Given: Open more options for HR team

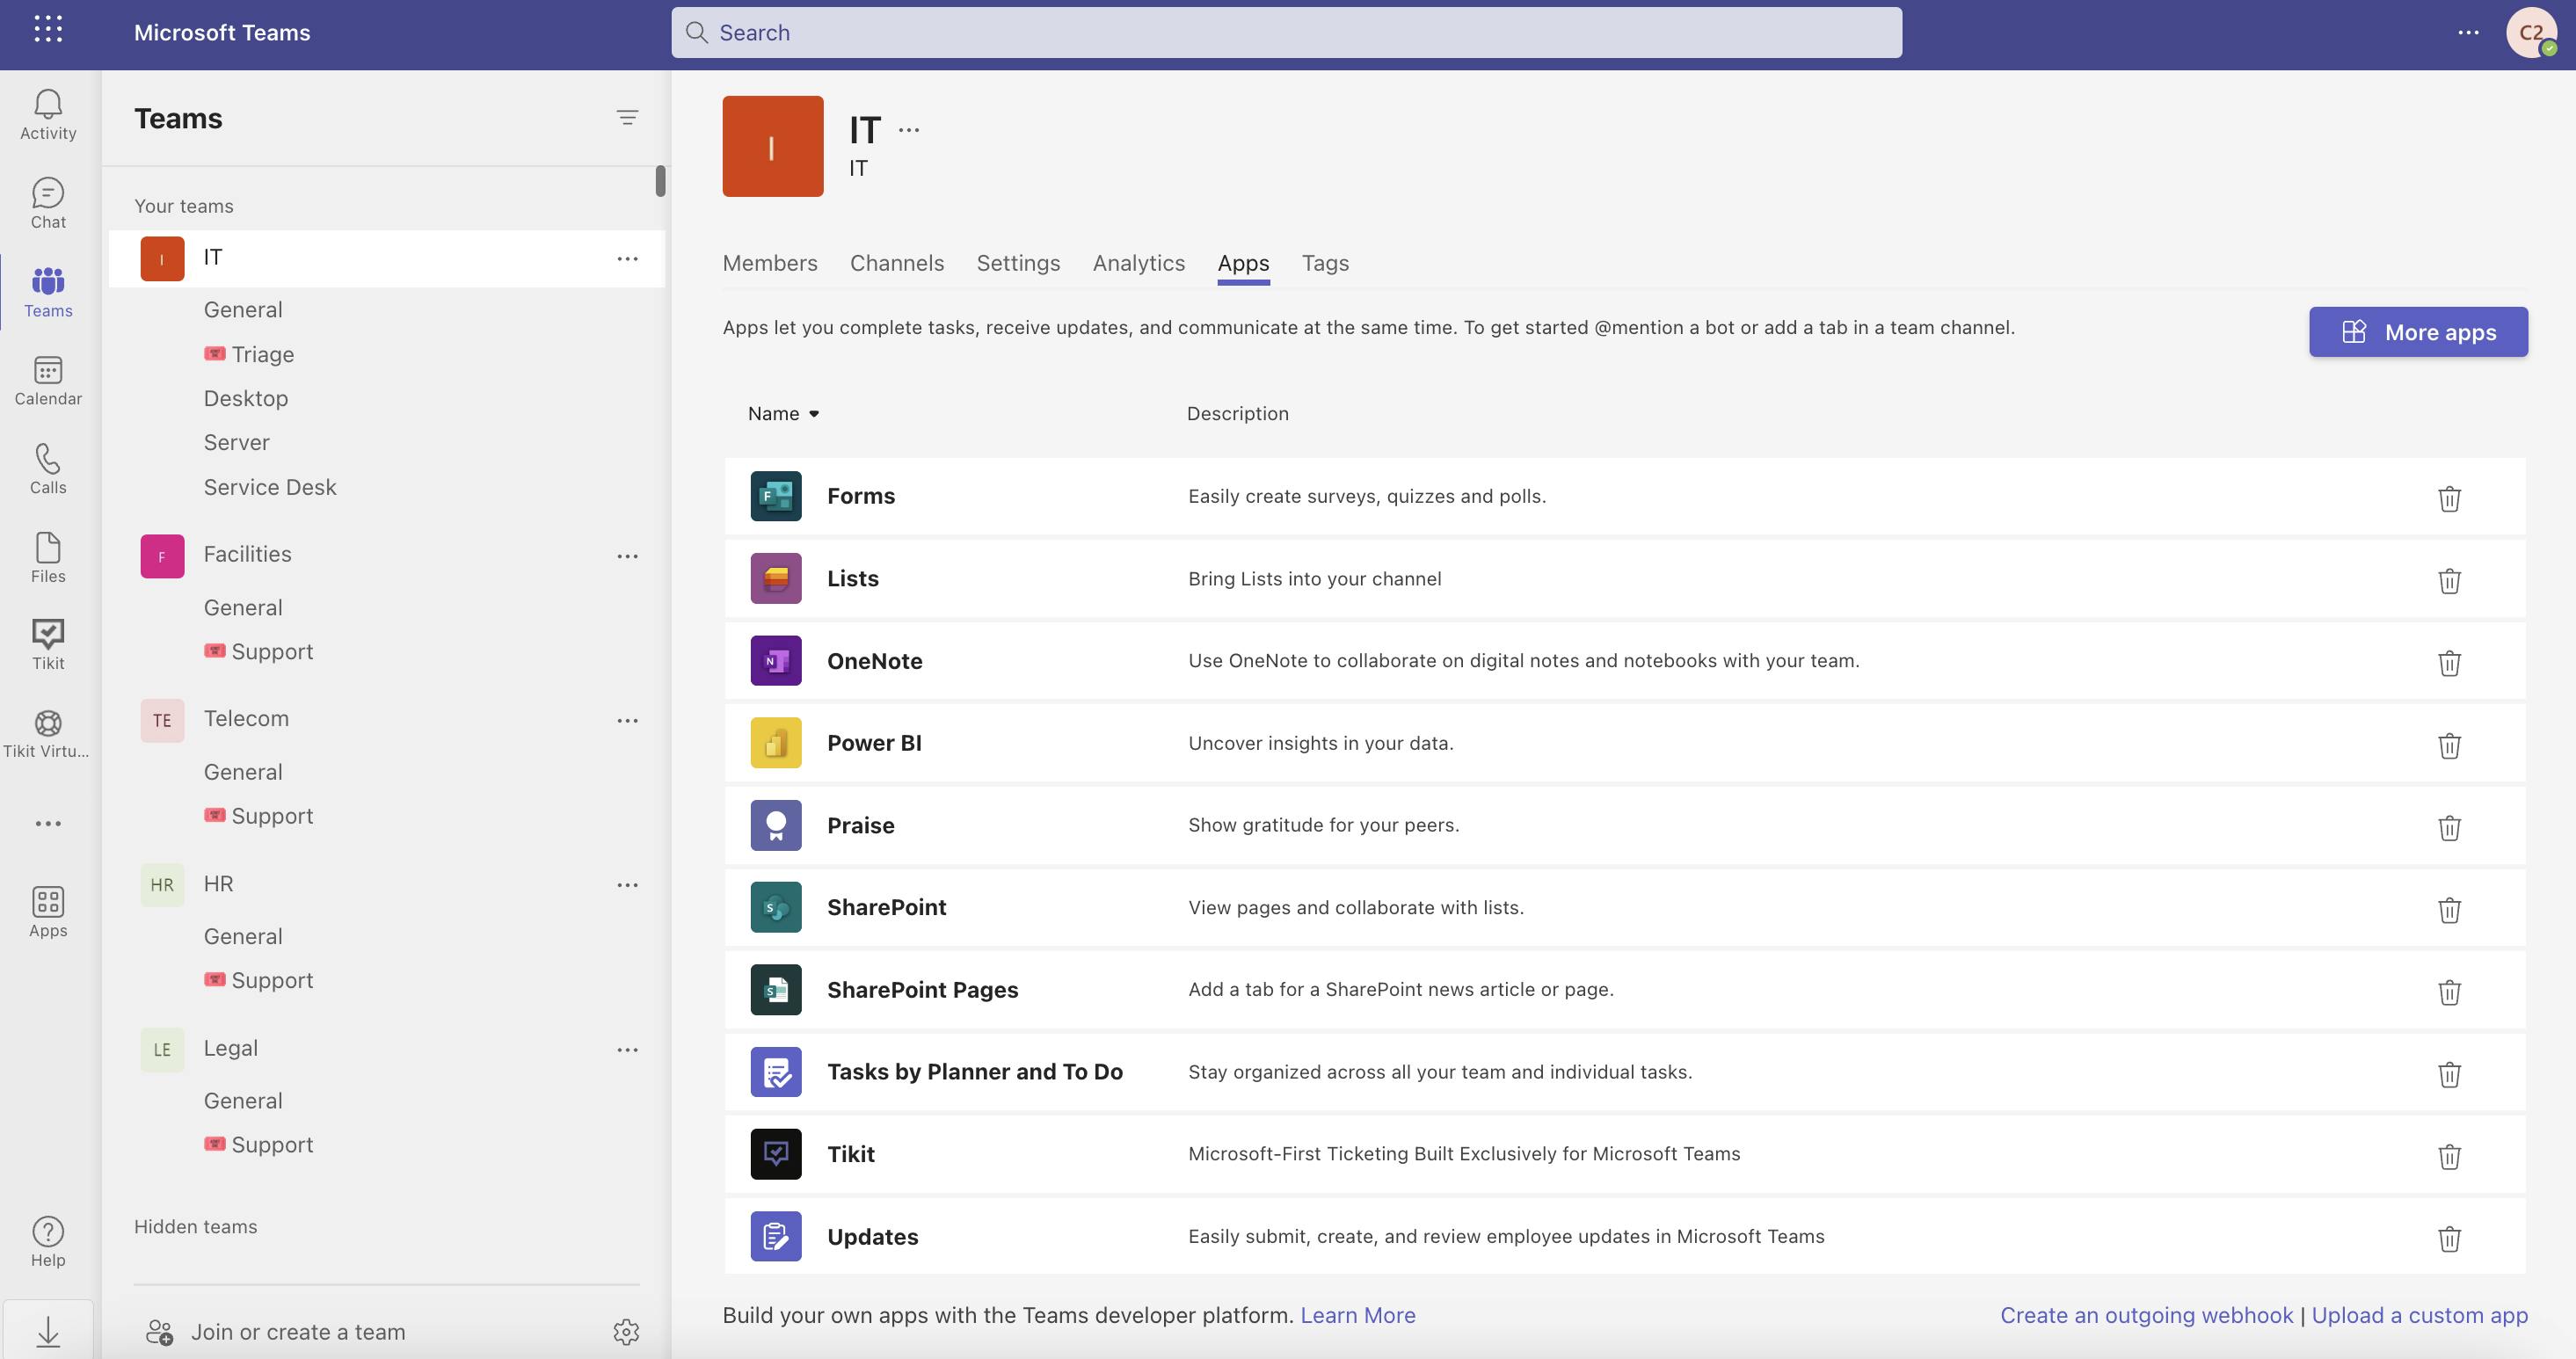Looking at the screenshot, I should click(627, 885).
